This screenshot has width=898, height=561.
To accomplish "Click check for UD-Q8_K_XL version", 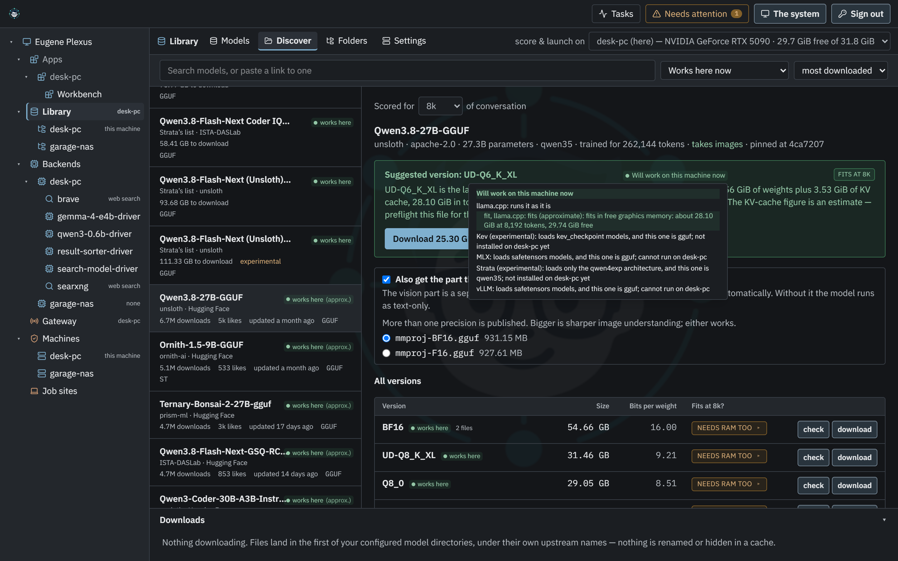I will click(813, 458).
